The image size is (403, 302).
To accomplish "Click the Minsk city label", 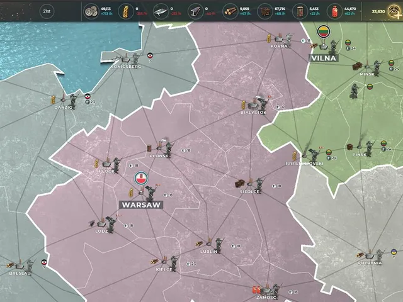I will point(367,74).
